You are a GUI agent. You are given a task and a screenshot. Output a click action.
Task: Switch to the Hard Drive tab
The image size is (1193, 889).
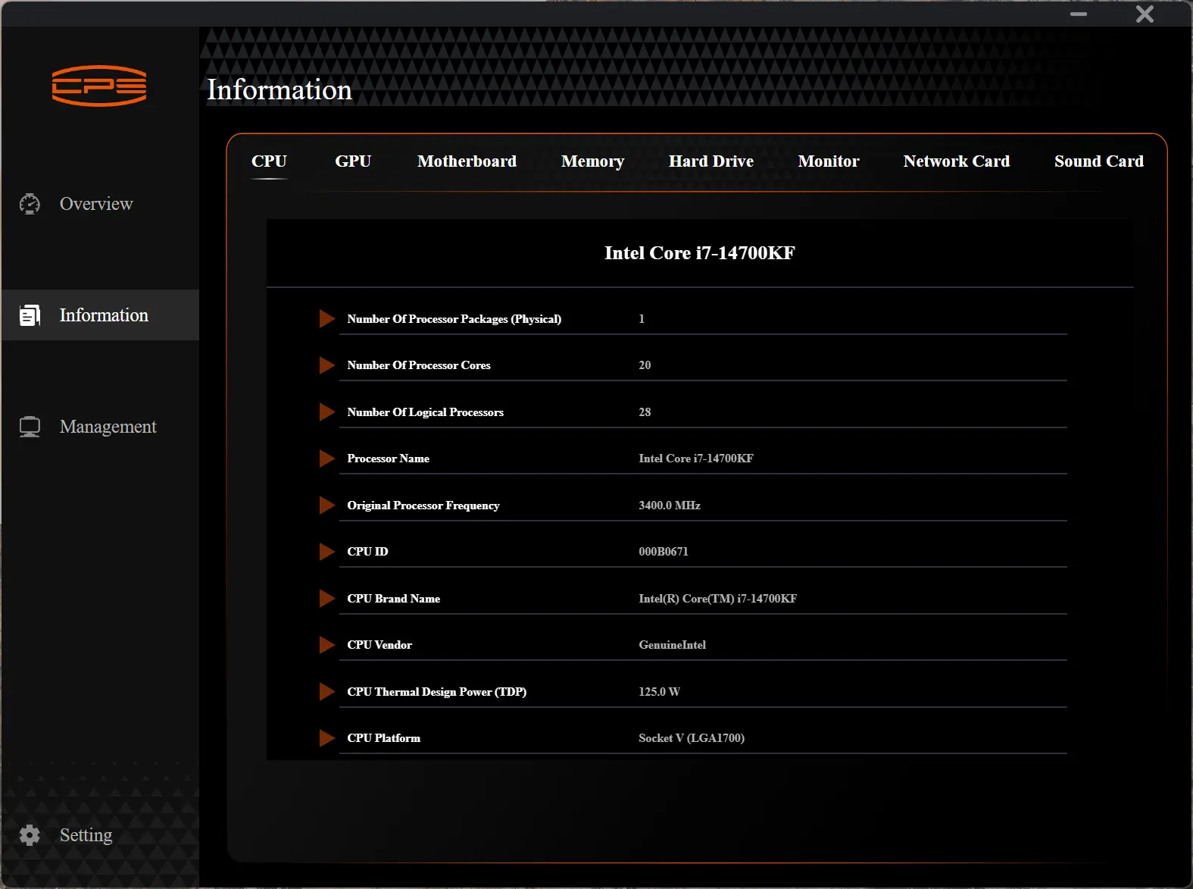coord(710,161)
